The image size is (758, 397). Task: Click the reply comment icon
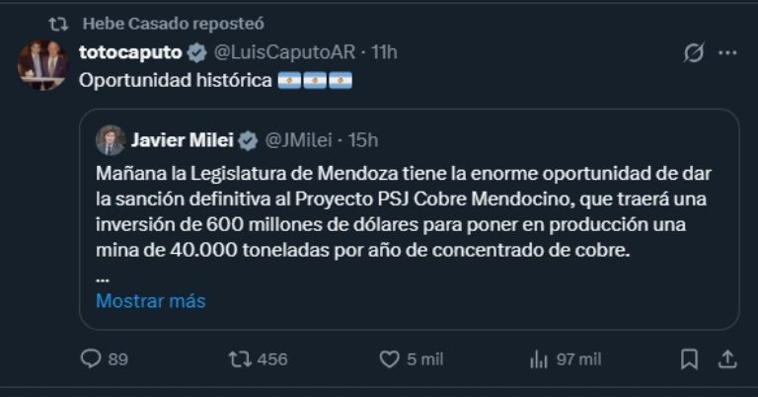coord(91,359)
